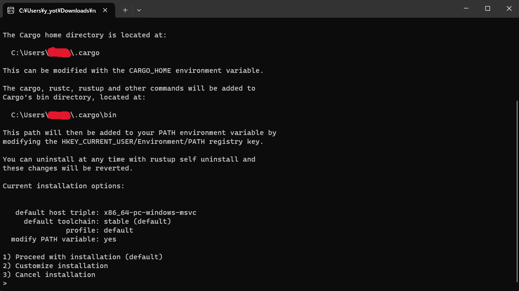Open a new tab with the plus button
Screen dimensions: 519x291
click(x=126, y=10)
